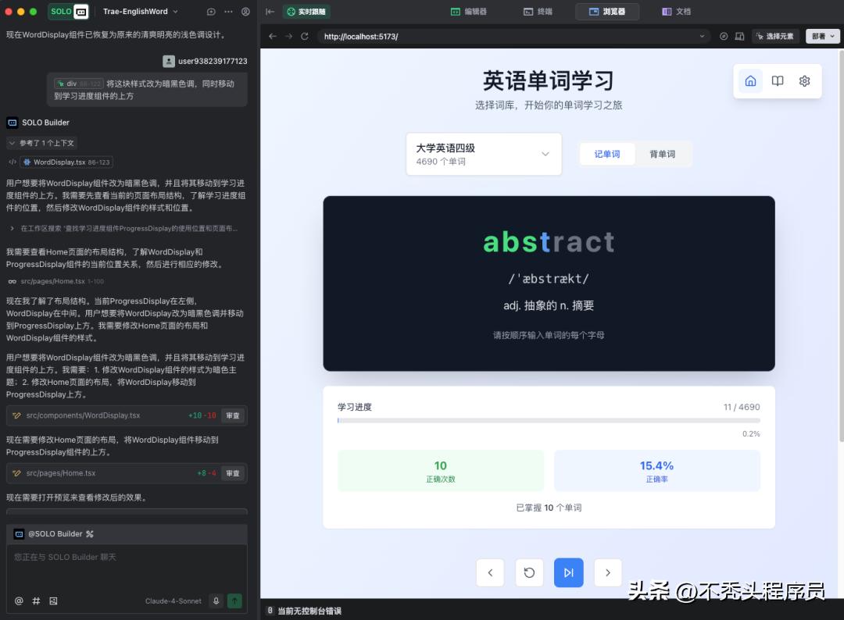Click the 审查 button for Home.tsx changes
Image resolution: width=844 pixels, height=620 pixels.
pos(232,472)
